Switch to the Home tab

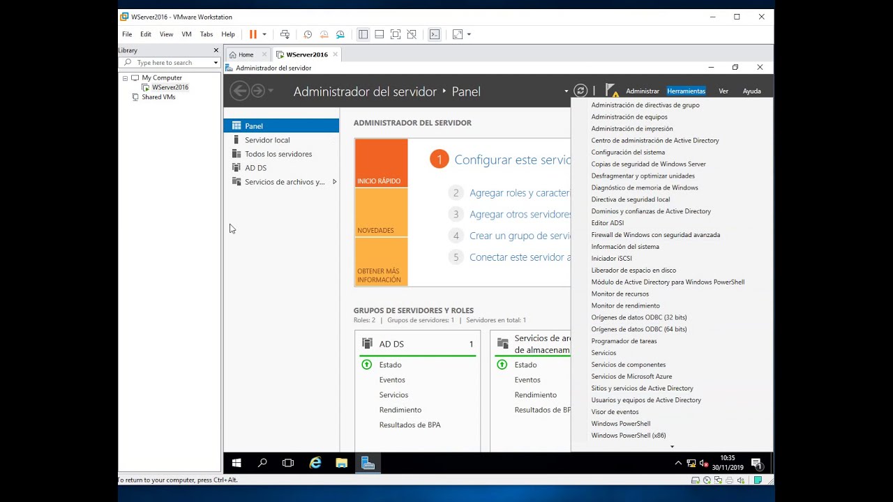tap(246, 54)
